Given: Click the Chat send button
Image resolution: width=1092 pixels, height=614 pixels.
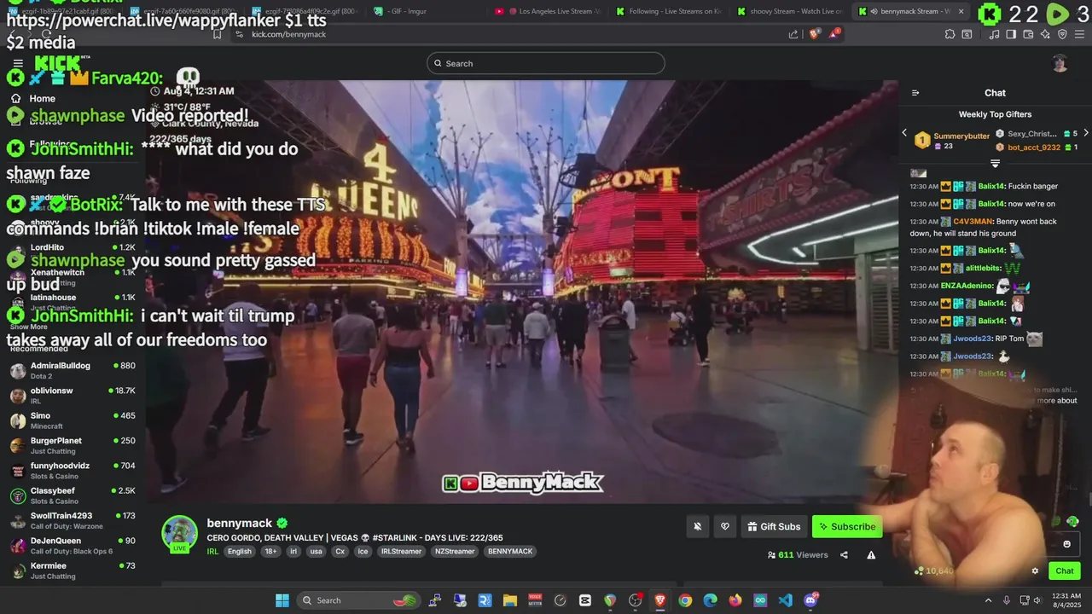Looking at the screenshot, I should [x=1065, y=571].
